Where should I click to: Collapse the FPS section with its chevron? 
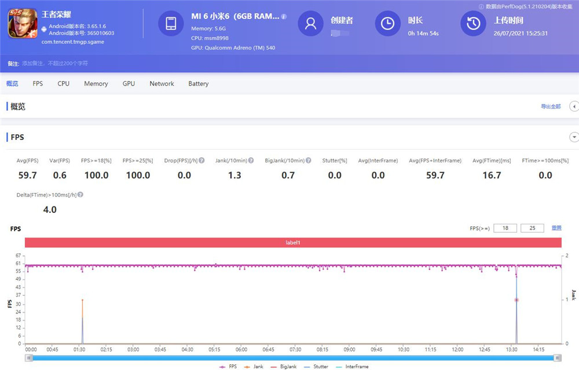pos(574,137)
